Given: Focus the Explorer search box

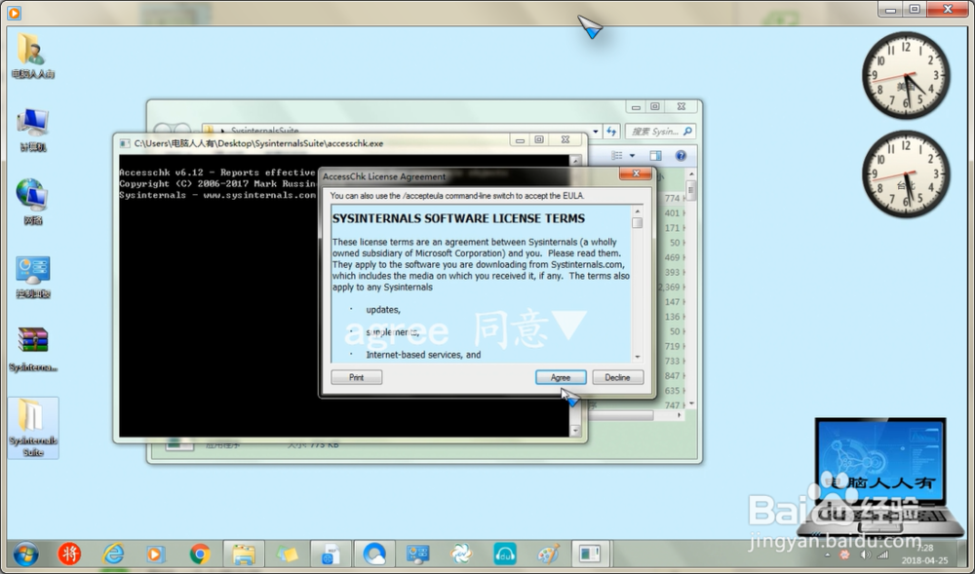Looking at the screenshot, I should (x=660, y=132).
